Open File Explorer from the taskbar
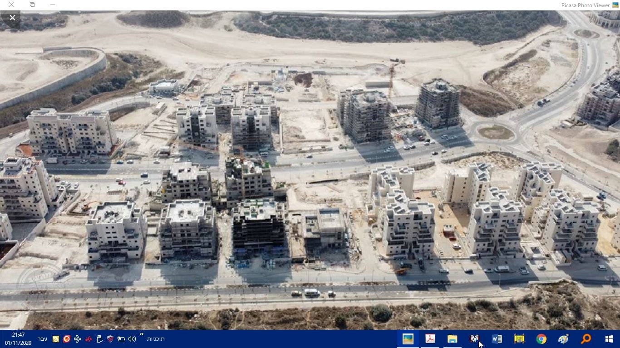Viewport: 620px width, 348px height. point(452,339)
